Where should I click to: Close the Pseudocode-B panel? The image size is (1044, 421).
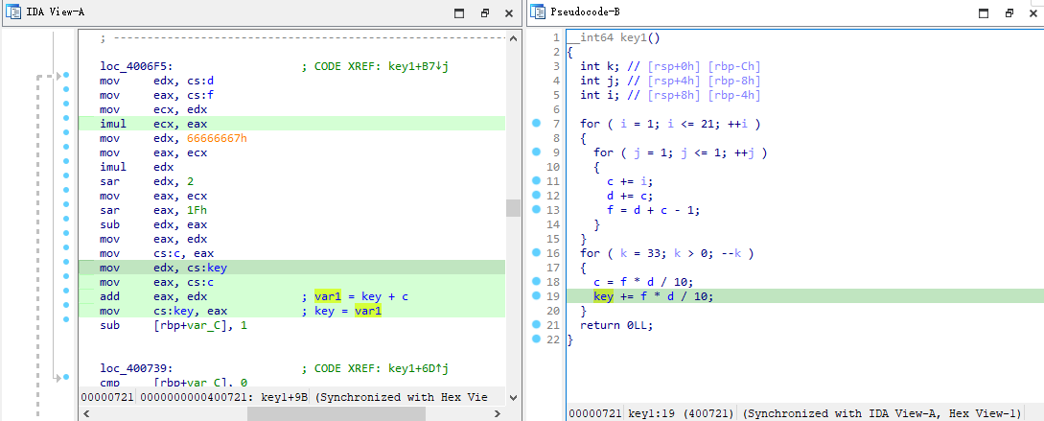click(x=1032, y=13)
